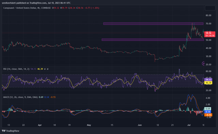Click the MACD histogram value tag 0.69
218x134 pixels.
click(208, 109)
